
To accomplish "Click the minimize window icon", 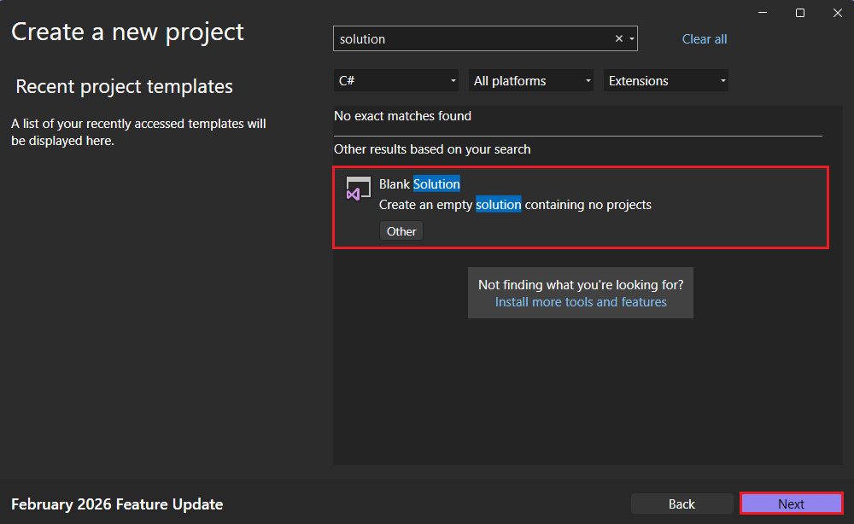I will [x=762, y=13].
